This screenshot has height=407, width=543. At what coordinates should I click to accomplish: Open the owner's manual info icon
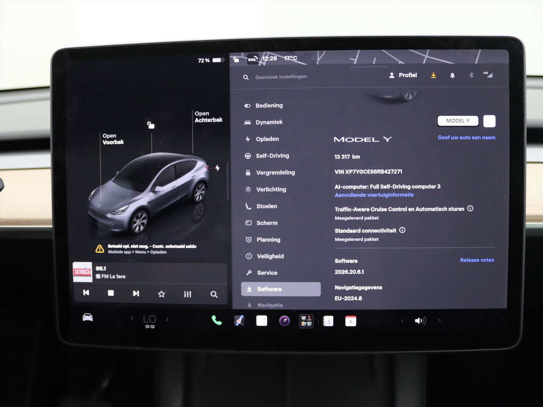pos(328,321)
